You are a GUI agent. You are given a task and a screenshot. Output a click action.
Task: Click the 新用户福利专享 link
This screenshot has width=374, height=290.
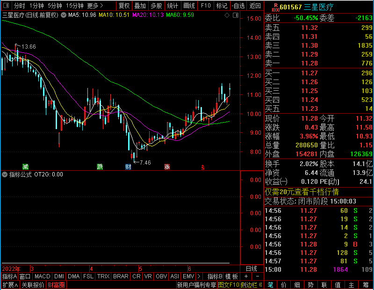click(196, 285)
